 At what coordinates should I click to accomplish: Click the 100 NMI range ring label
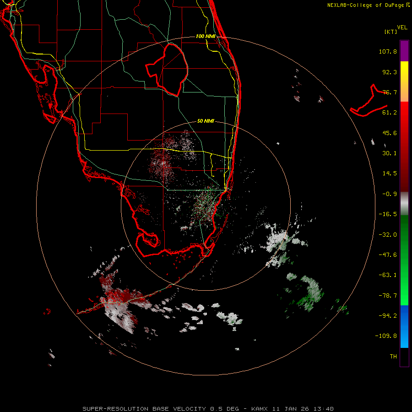click(206, 36)
